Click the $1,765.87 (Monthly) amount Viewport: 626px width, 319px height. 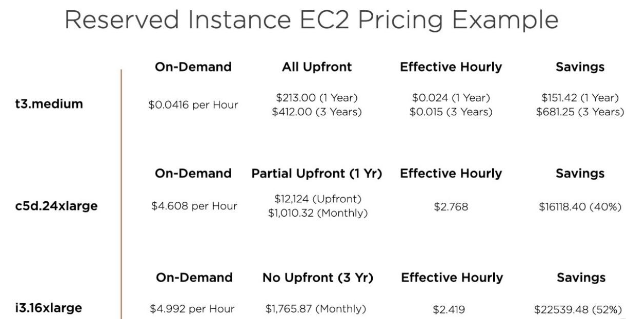coord(316,309)
